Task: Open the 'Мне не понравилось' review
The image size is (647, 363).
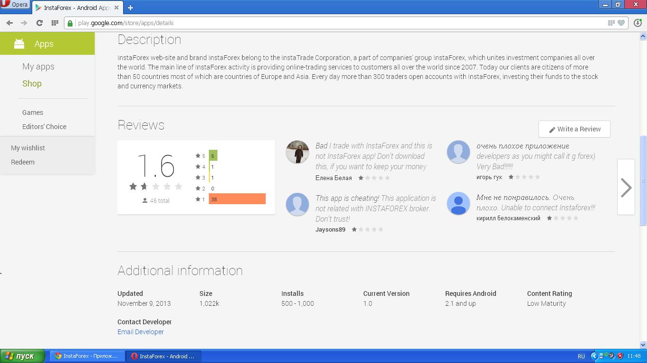Action: pos(536,202)
